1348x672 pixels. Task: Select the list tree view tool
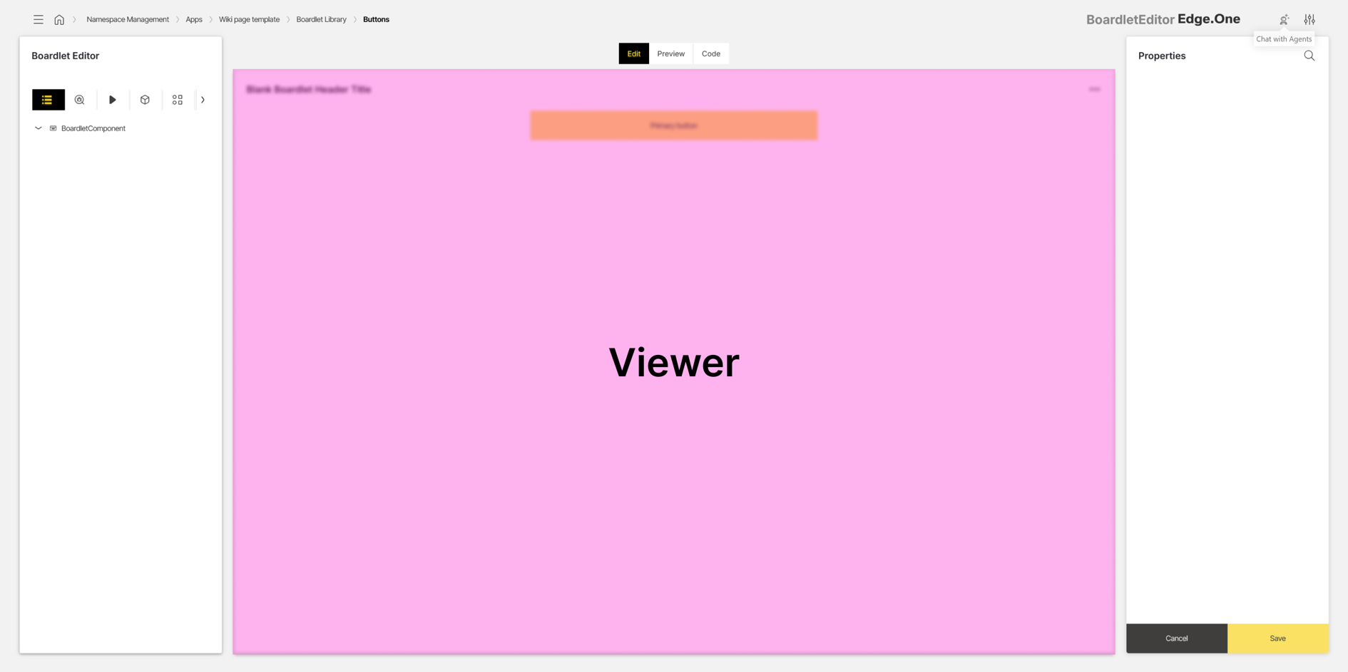click(x=48, y=100)
